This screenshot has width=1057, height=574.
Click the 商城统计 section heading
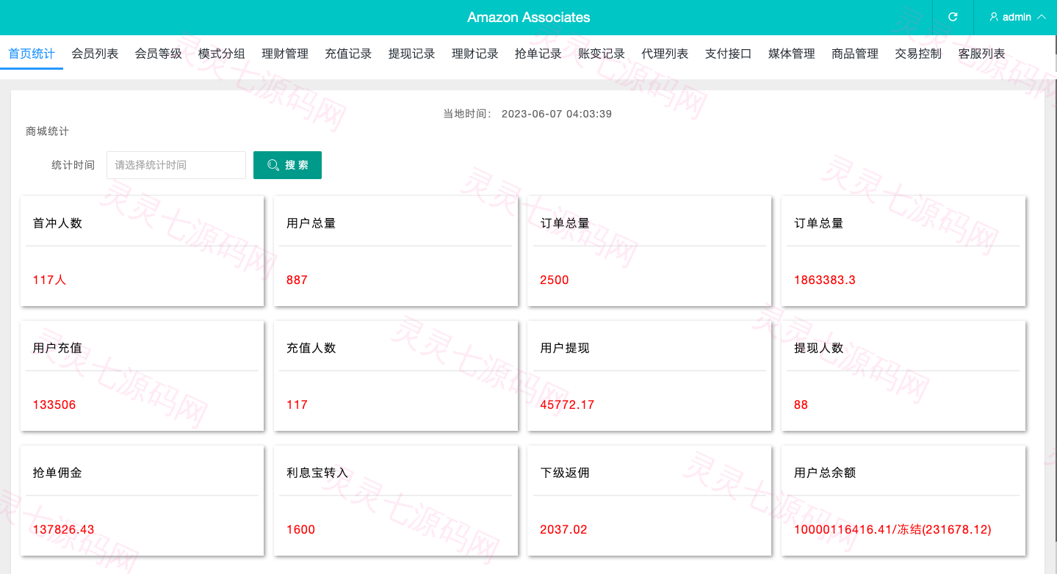[47, 131]
